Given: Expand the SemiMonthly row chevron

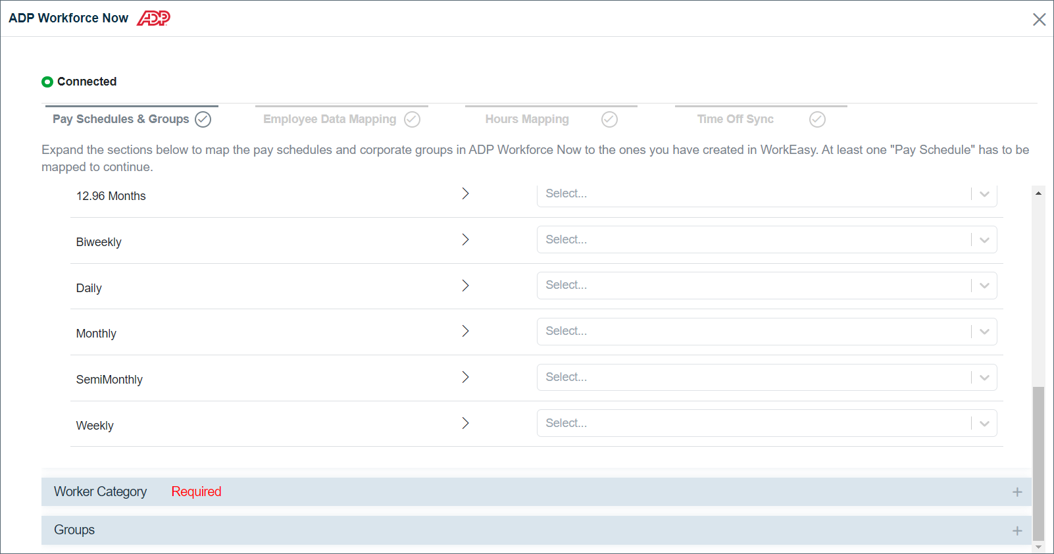Looking at the screenshot, I should 465,377.
